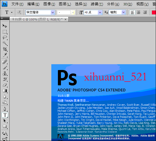This screenshot has width=156, height=141.
Task: Select the Rectangle shape tool
Action: coord(5,126)
